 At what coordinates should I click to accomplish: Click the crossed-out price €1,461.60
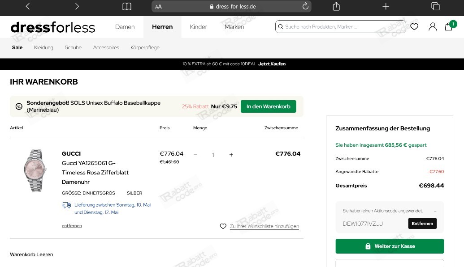(x=169, y=162)
